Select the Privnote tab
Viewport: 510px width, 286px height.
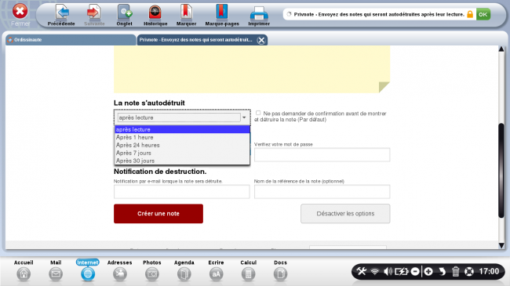196,40
